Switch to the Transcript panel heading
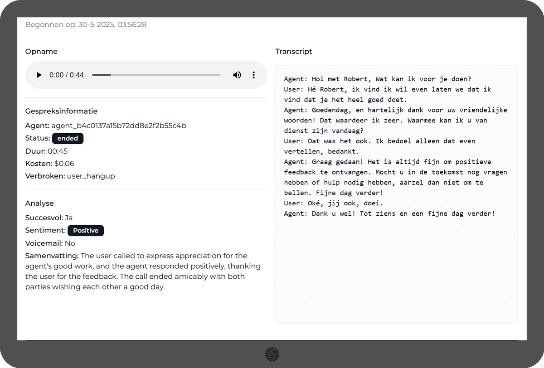Screen dimensions: 544x368 click(293, 51)
